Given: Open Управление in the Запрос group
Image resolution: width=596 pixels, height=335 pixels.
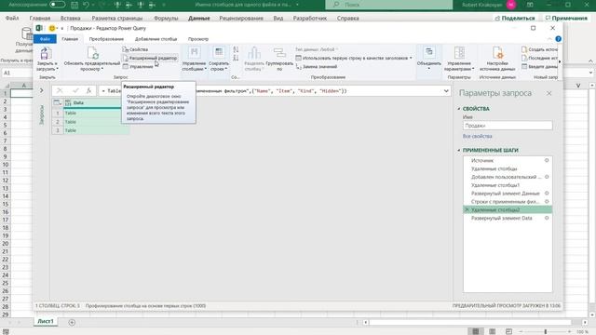Looking at the screenshot, I should (x=139, y=66).
